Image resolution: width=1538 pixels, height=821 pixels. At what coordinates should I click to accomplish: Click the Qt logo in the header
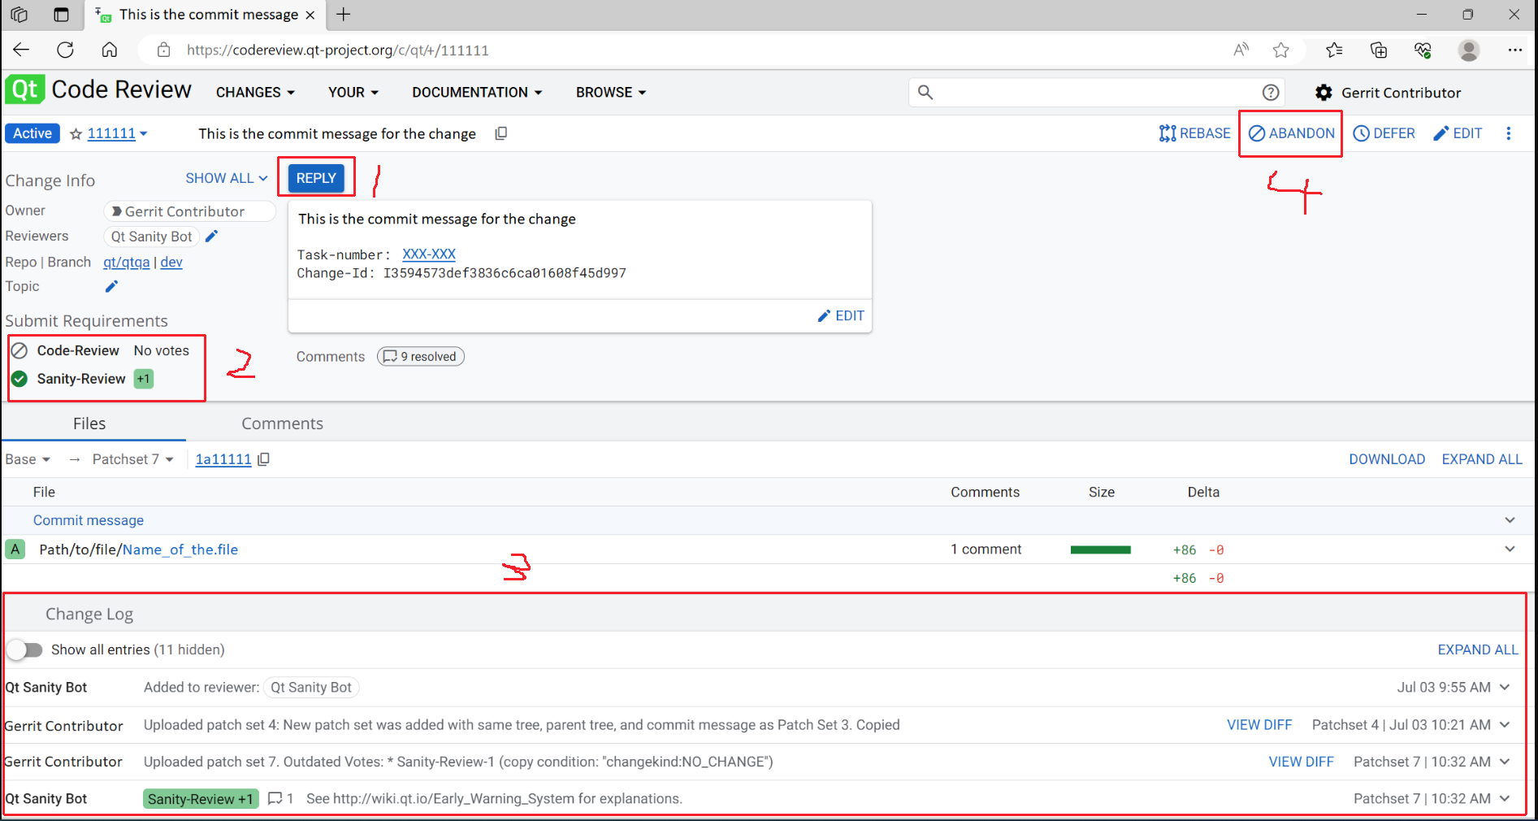click(25, 89)
